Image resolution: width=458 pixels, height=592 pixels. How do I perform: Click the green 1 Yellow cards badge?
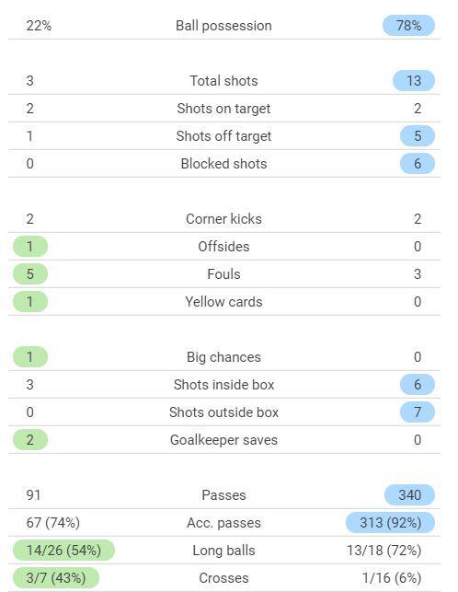click(x=30, y=302)
